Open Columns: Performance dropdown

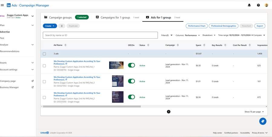(188, 35)
